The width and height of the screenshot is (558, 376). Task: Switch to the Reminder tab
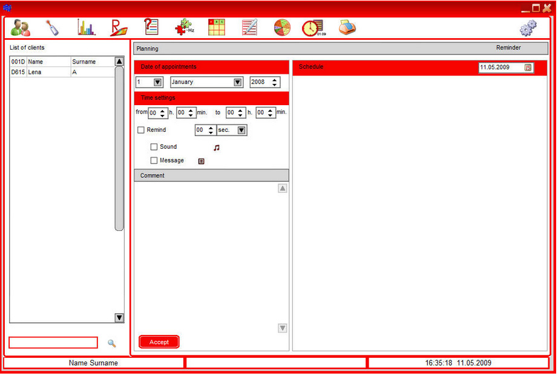pyautogui.click(x=508, y=48)
